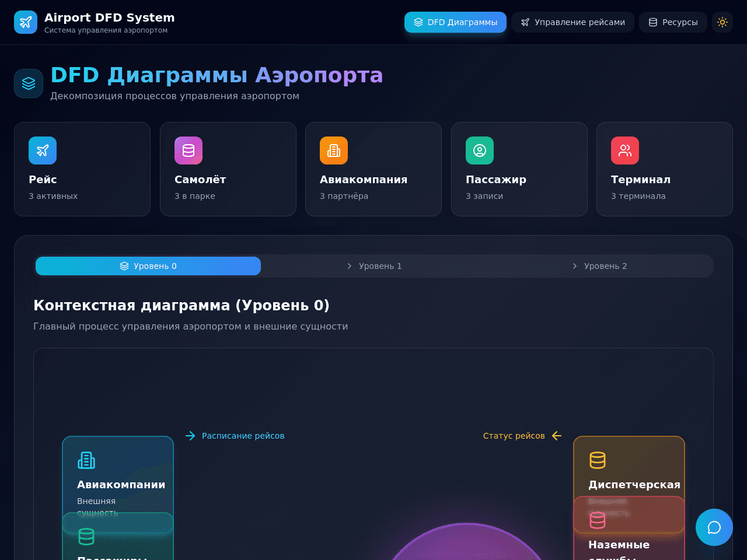
Task: Click the '3 терминала' count text
Action: 638,196
